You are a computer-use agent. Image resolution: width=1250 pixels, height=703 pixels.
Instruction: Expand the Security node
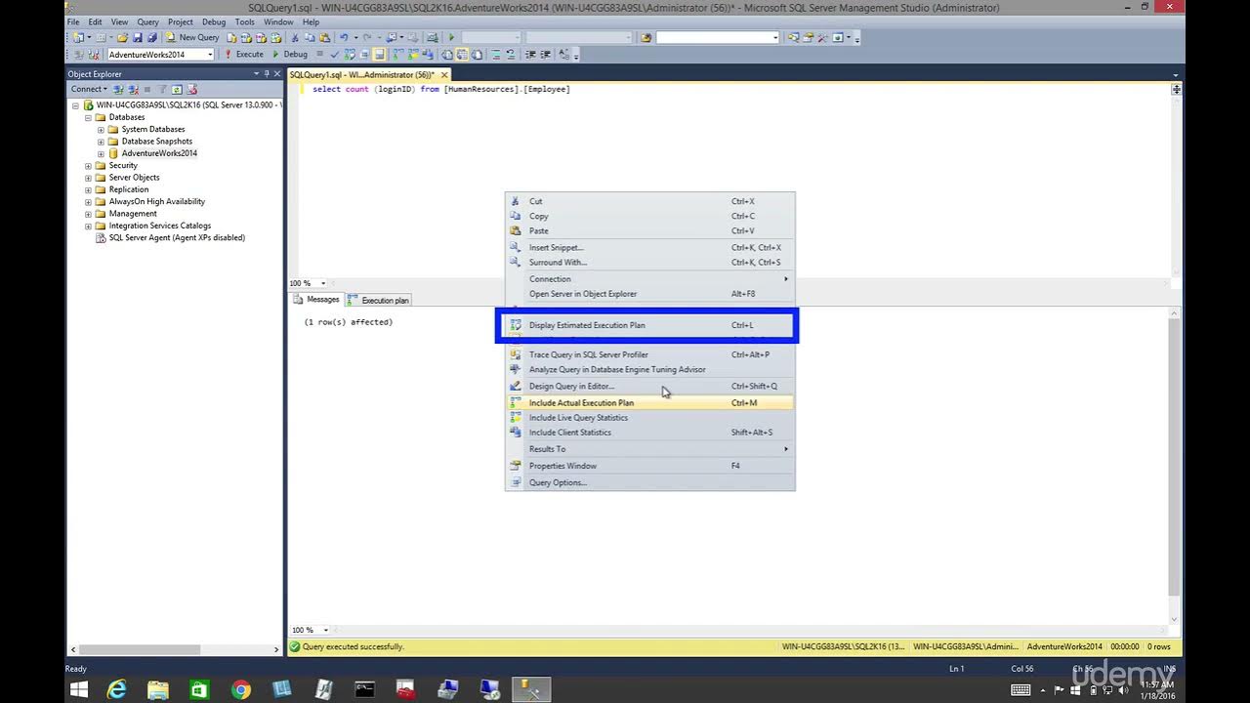(88, 166)
